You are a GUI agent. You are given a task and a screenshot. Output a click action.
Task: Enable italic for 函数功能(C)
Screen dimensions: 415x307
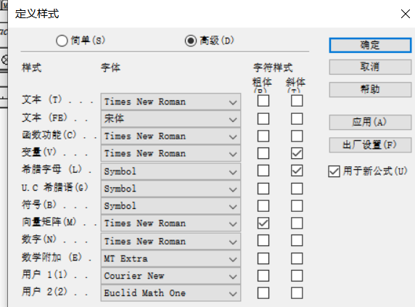pyautogui.click(x=297, y=136)
